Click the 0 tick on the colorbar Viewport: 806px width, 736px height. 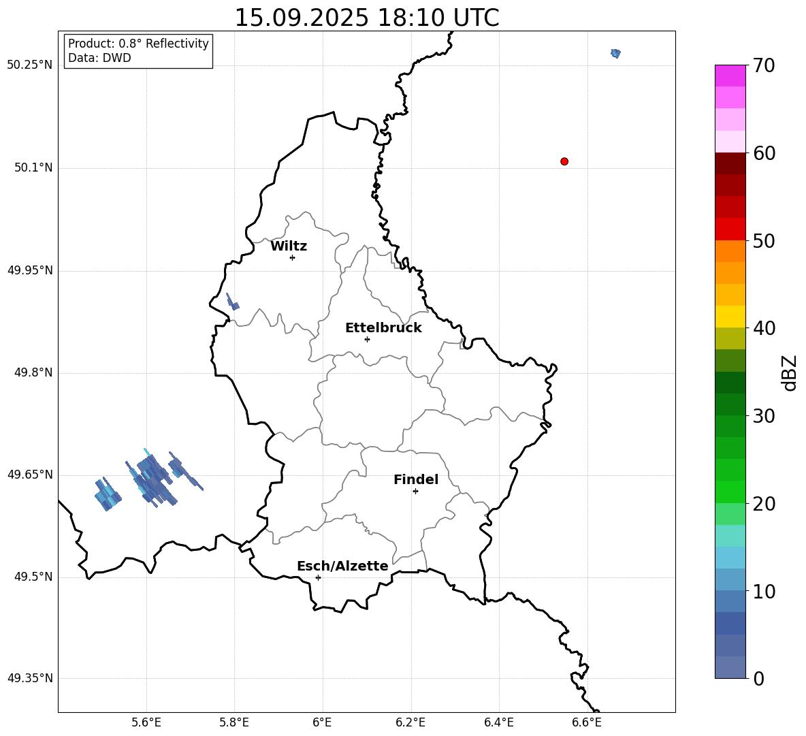click(758, 679)
